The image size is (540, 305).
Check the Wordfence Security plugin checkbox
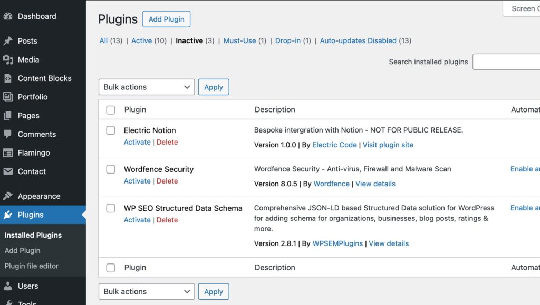(x=111, y=169)
